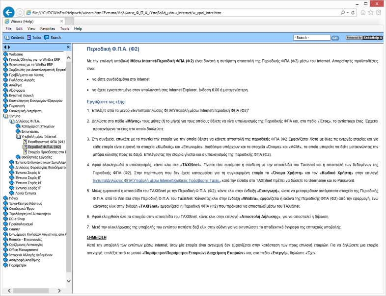
Task: Open the Help menu
Action: [x=78, y=28]
